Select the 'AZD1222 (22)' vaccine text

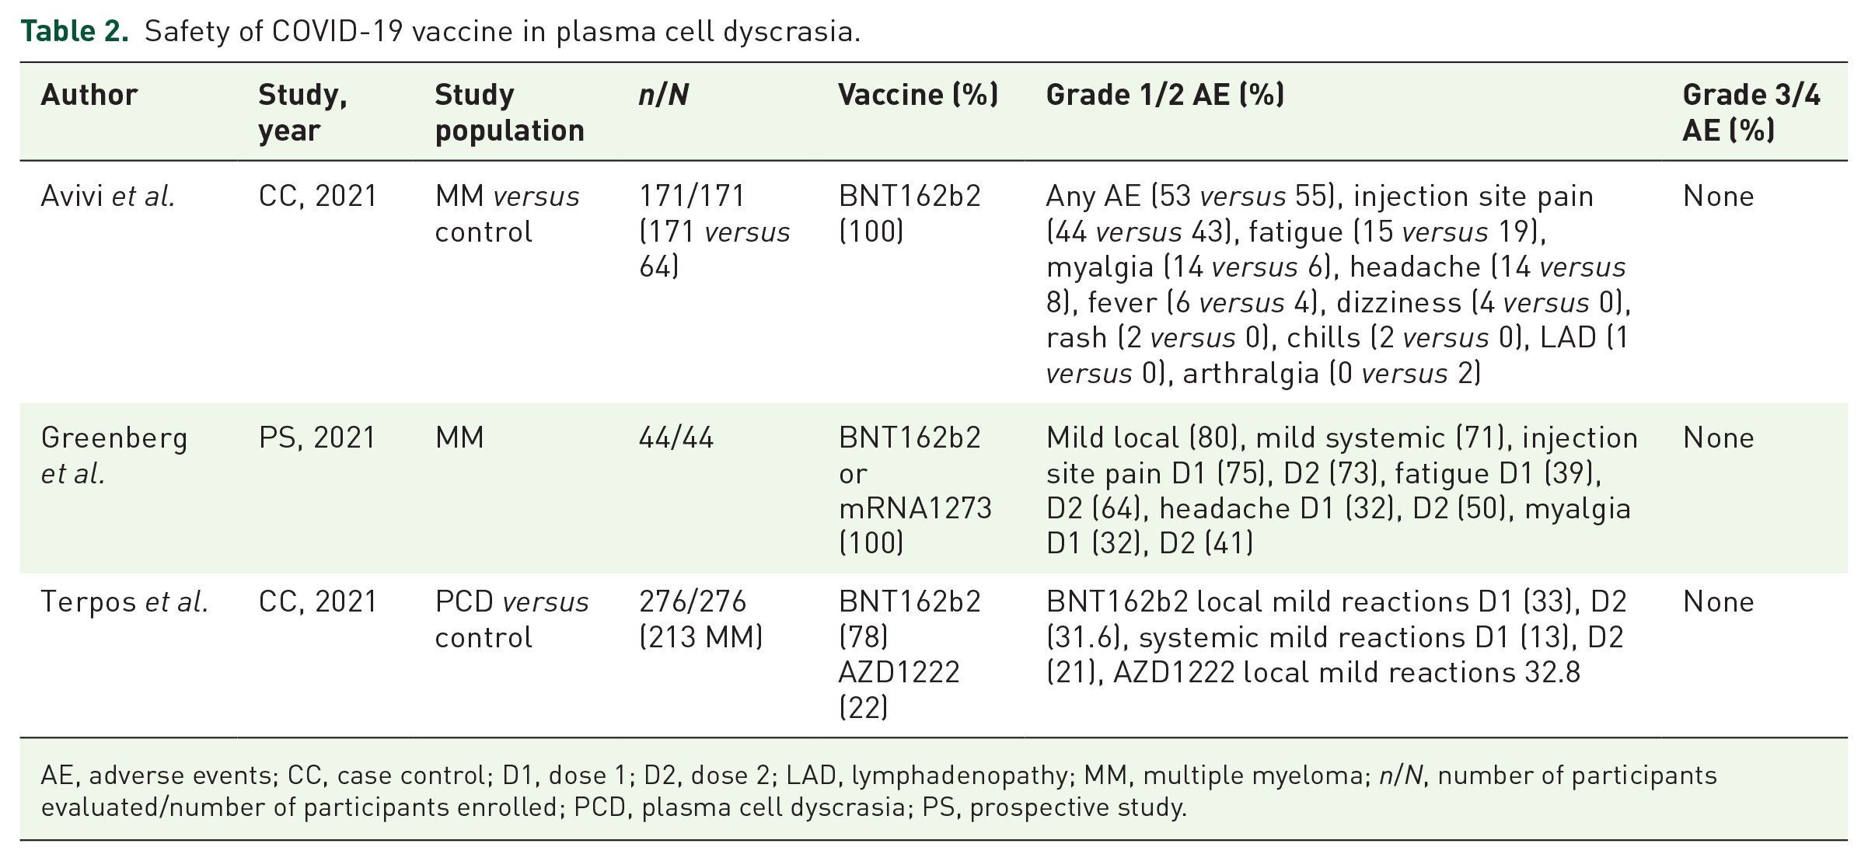(x=899, y=689)
